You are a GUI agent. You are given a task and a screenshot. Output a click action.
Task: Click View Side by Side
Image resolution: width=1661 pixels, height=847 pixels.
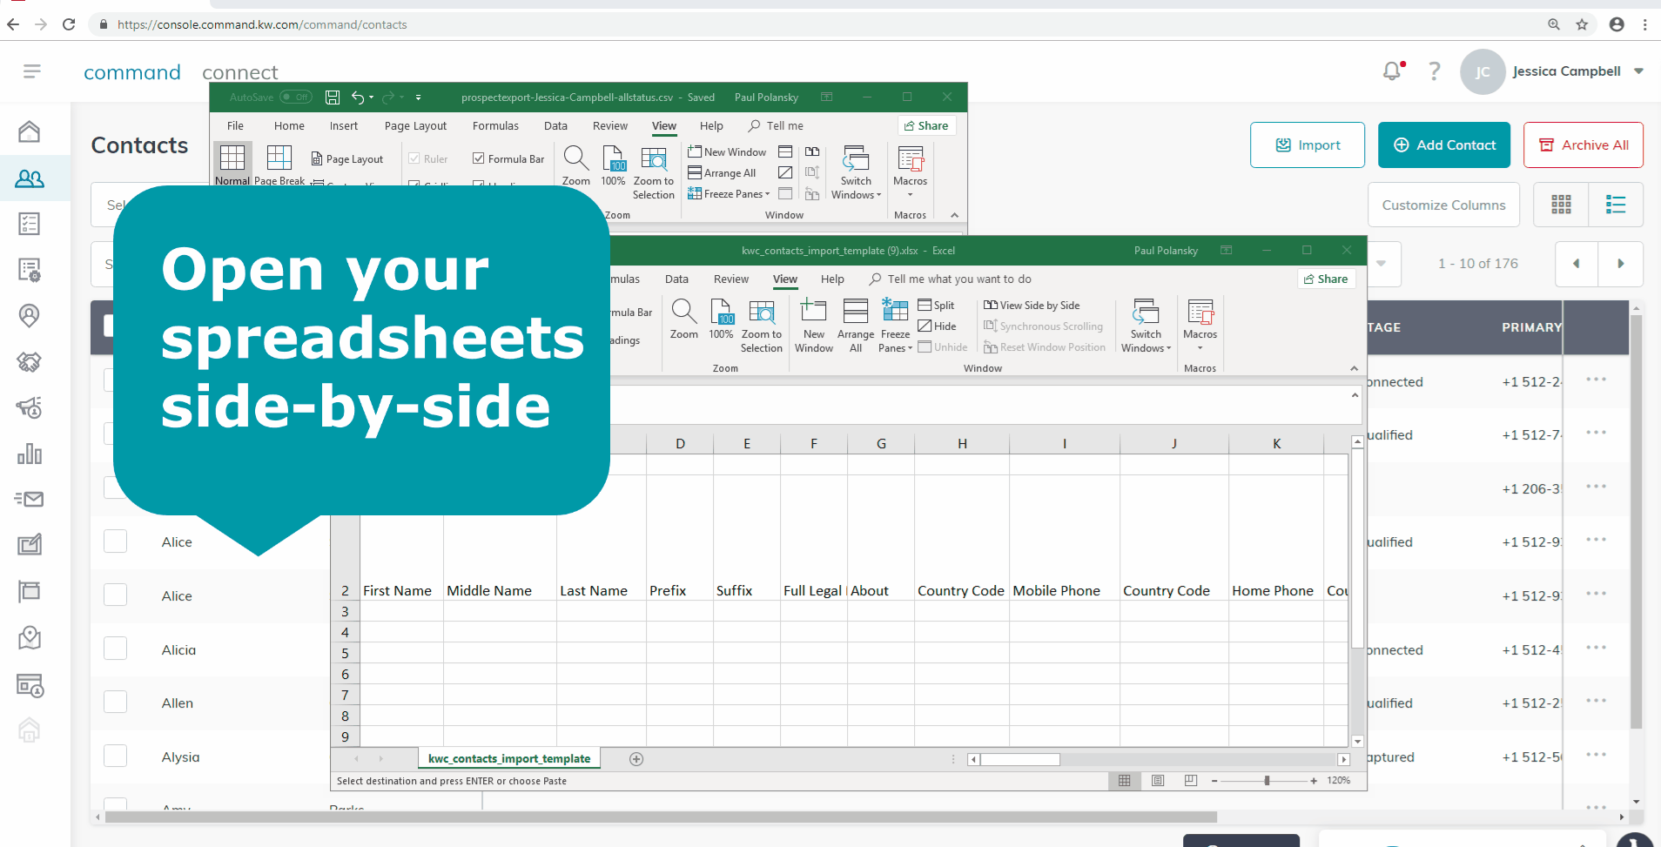pyautogui.click(x=1032, y=306)
